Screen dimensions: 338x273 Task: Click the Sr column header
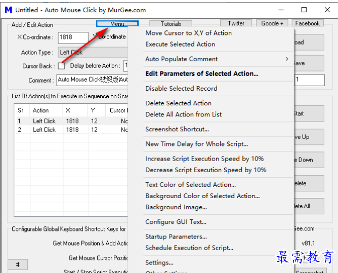pos(22,110)
